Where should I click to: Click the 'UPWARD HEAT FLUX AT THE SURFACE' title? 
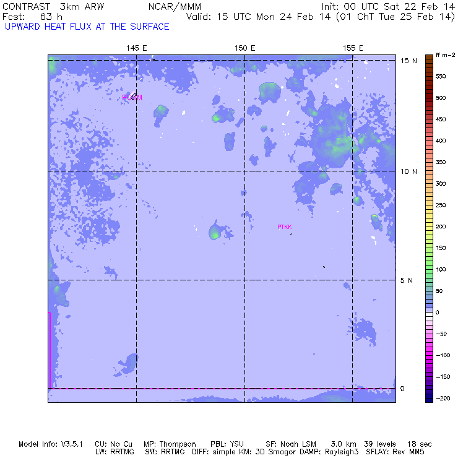tap(87, 27)
